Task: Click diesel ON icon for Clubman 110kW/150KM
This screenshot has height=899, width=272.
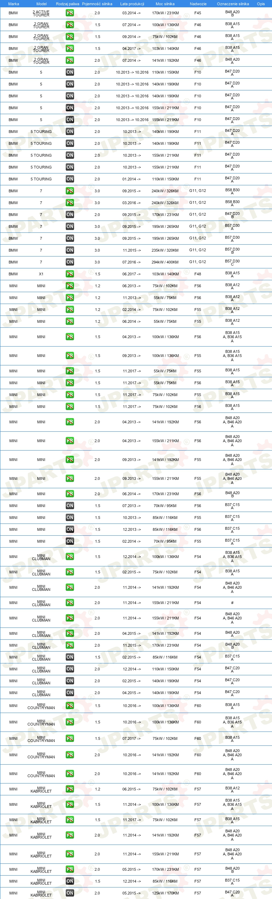Action: click(x=70, y=669)
